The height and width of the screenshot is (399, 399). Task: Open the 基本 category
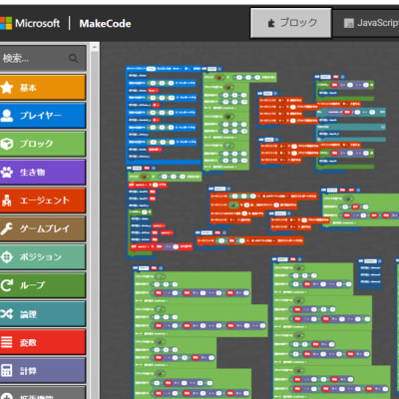pos(43,87)
